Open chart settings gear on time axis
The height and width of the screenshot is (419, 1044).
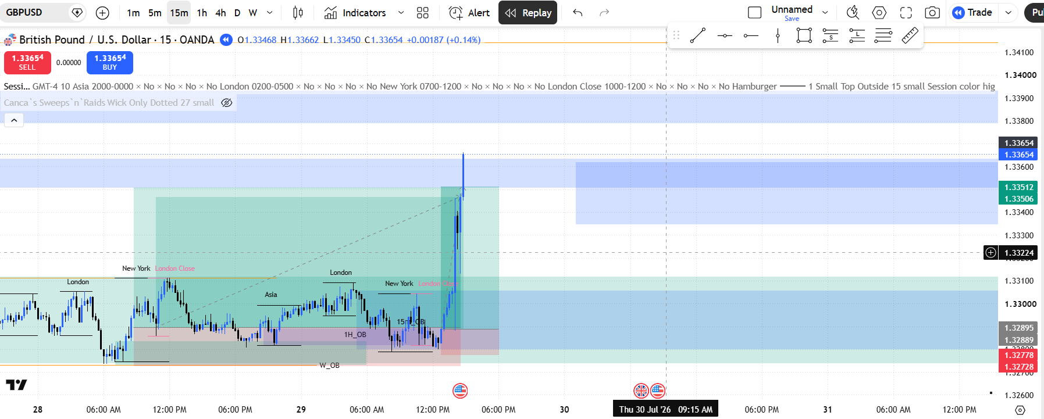[1020, 410]
